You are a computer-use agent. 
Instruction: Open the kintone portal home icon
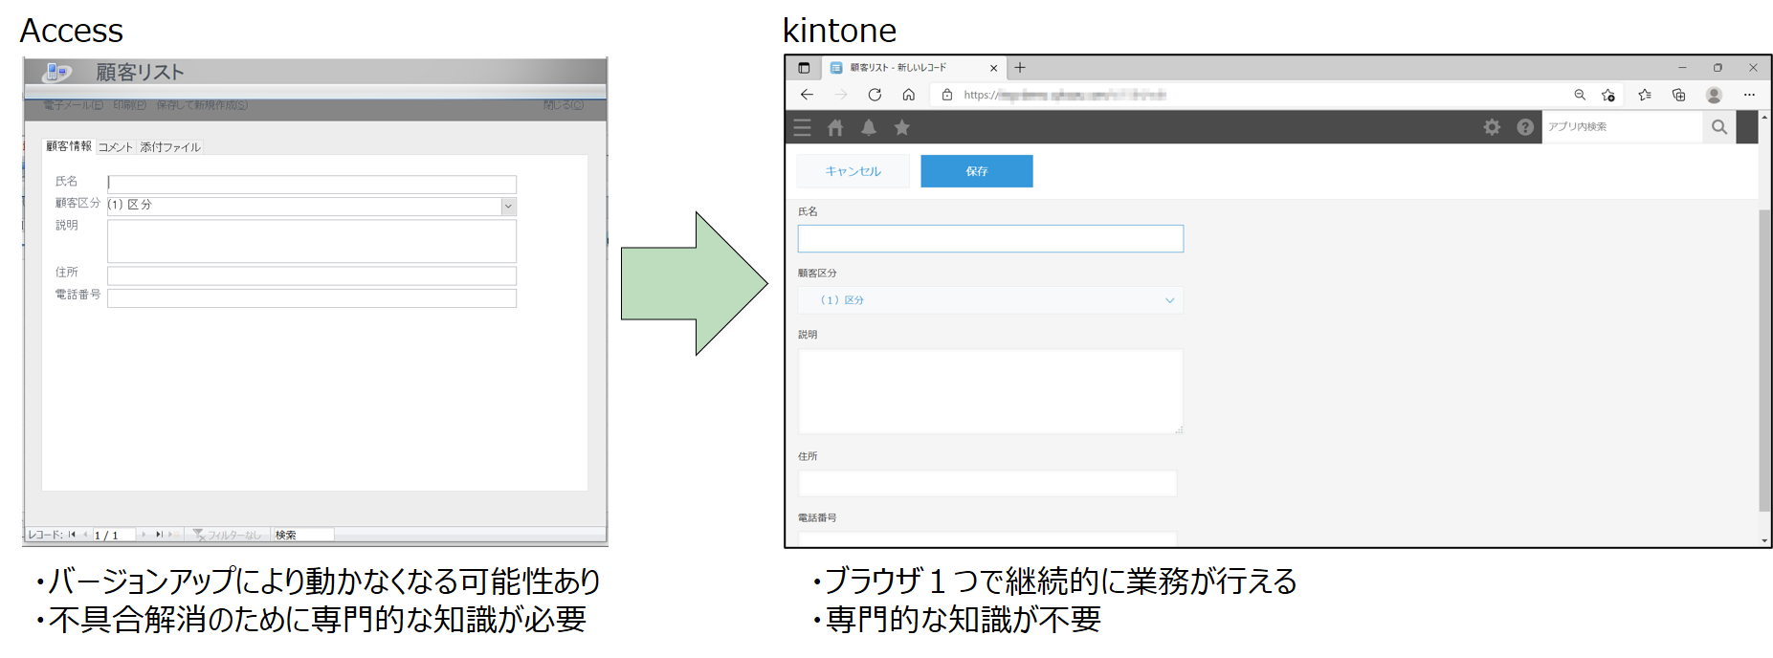(835, 127)
